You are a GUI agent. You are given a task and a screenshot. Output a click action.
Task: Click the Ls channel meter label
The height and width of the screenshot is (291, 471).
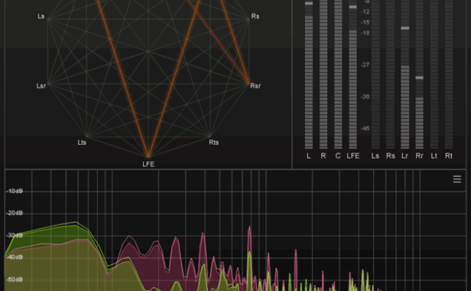(375, 156)
